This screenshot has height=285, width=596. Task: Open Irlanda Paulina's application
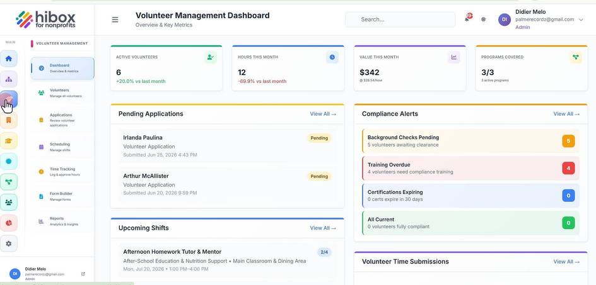[x=227, y=146]
